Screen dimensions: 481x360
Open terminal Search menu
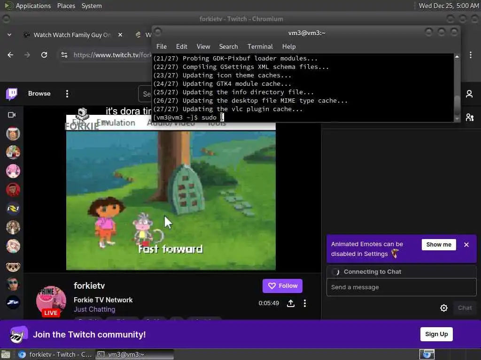coord(228,46)
